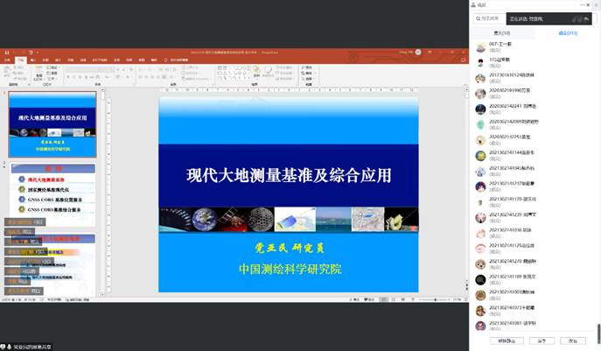
Task: Click the lightbulb Tell Me search box
Action: pos(177,60)
